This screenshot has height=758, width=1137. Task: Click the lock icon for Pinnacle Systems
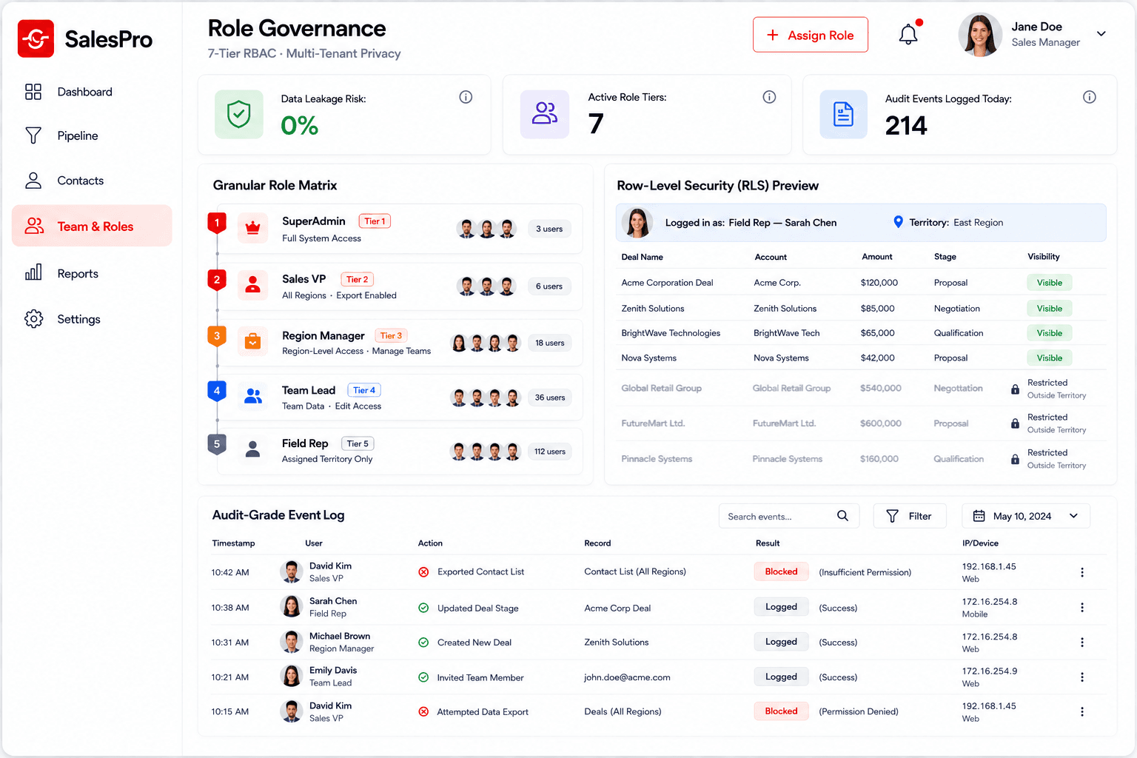tap(1015, 459)
